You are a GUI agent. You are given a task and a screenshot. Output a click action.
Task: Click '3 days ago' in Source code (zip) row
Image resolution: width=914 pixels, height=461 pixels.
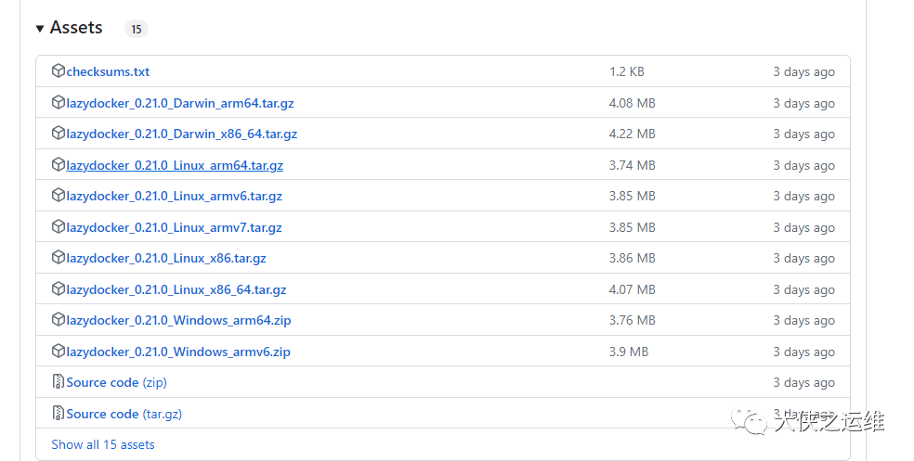[x=803, y=382]
